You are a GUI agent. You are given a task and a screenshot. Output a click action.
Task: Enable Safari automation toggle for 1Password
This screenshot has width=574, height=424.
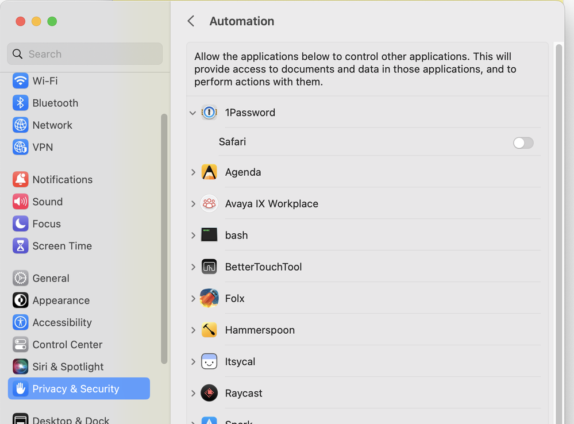coord(523,142)
